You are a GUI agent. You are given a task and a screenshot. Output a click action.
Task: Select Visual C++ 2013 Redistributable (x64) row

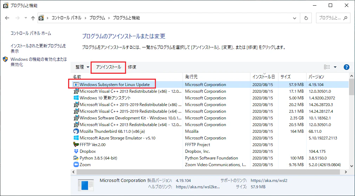point(210,125)
